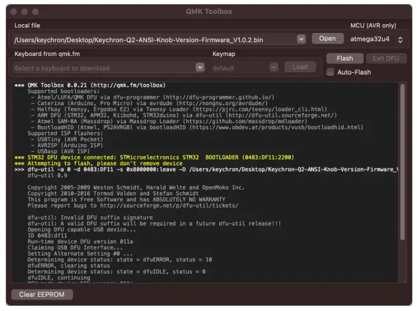Screen dimensions: 417x311
Task: Click the Exit DFU button
Action: [x=386, y=58]
